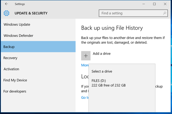Open the For developers section
The width and height of the screenshot is (172, 114).
(x=15, y=91)
